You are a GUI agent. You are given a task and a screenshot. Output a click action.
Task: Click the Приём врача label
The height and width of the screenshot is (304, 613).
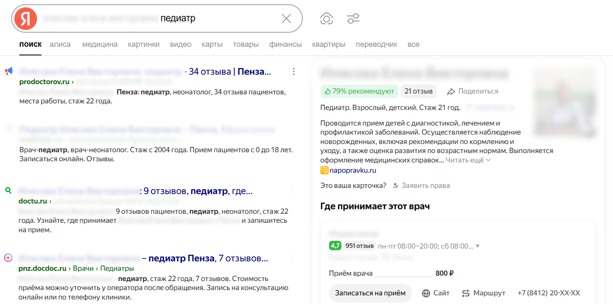pyautogui.click(x=351, y=273)
